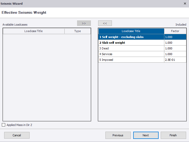The height and width of the screenshot is (142, 189).
Task: Close the Seismic Wizard dialog
Action: coord(185,3)
